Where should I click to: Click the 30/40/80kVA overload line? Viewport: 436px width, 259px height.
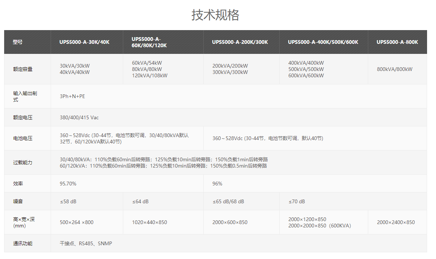[x=163, y=159]
